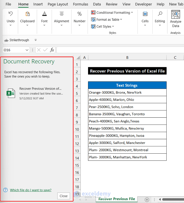Open the Cell Styles dropdown arrow

click(113, 27)
